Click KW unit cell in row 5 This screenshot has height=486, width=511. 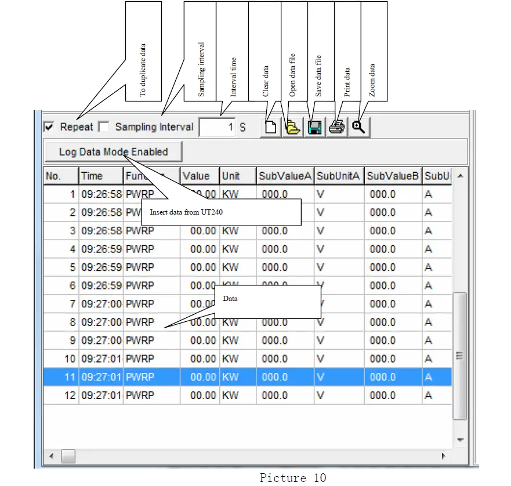tap(238, 267)
